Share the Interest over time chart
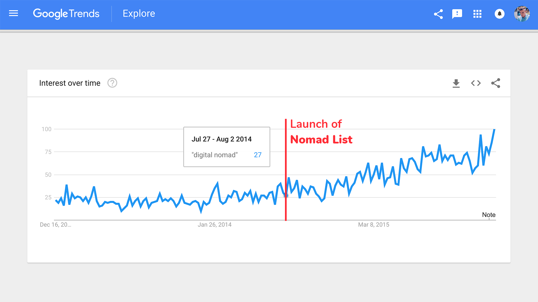The width and height of the screenshot is (538, 302). coord(496,83)
